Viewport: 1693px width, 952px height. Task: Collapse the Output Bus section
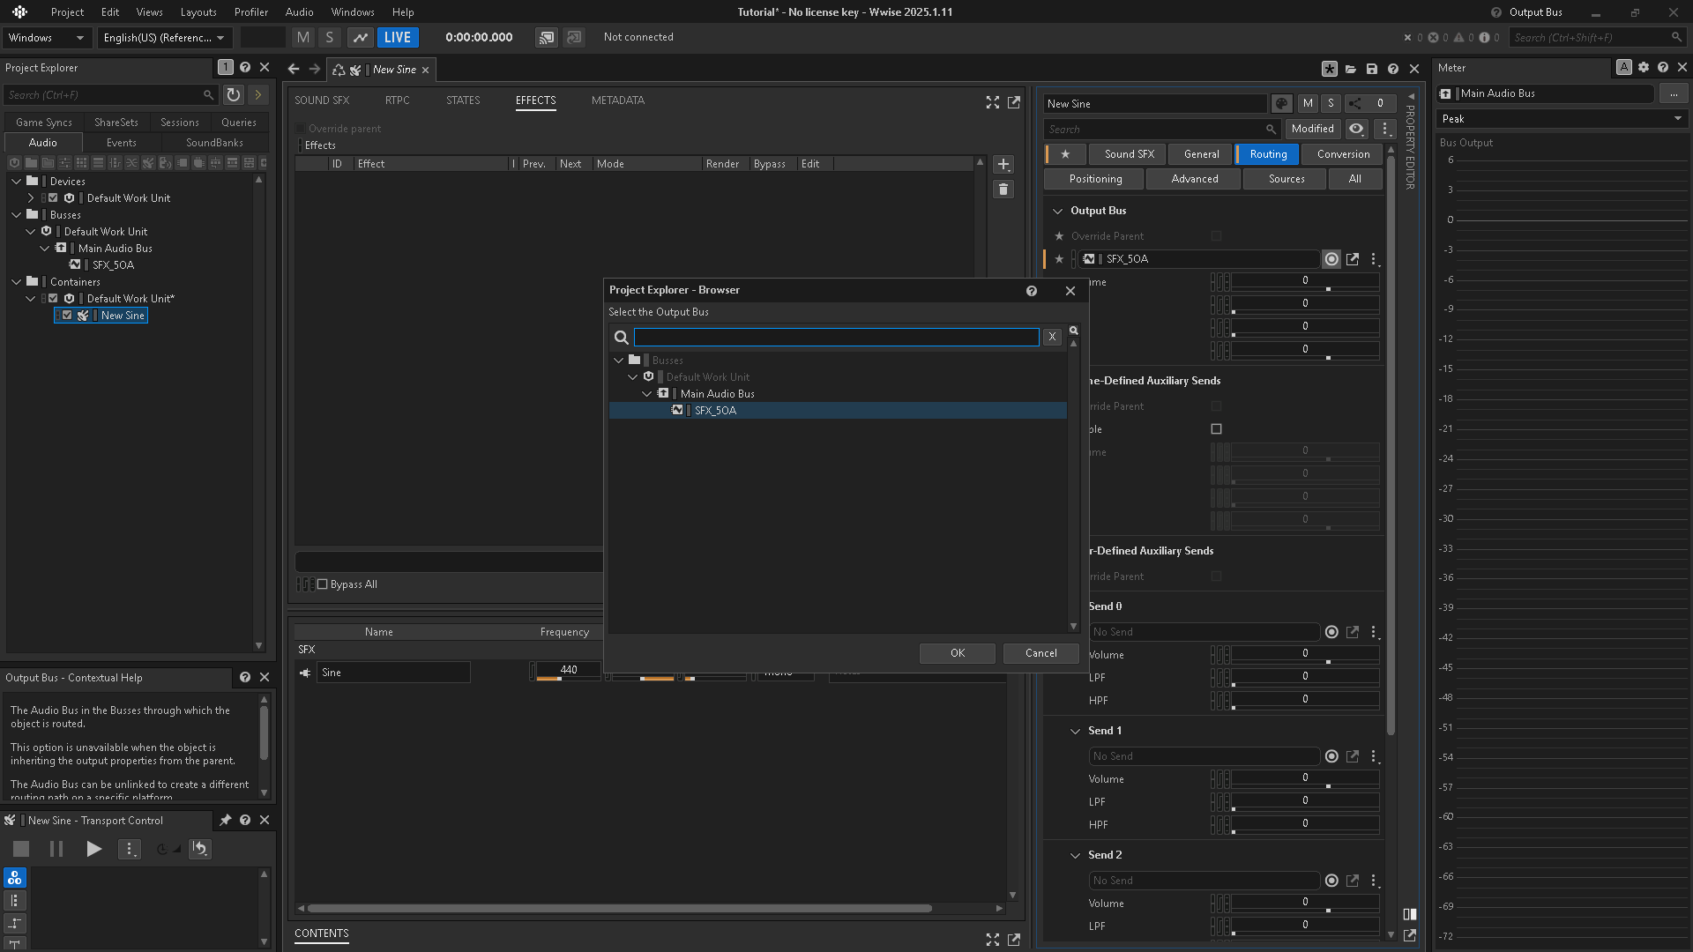1058,211
